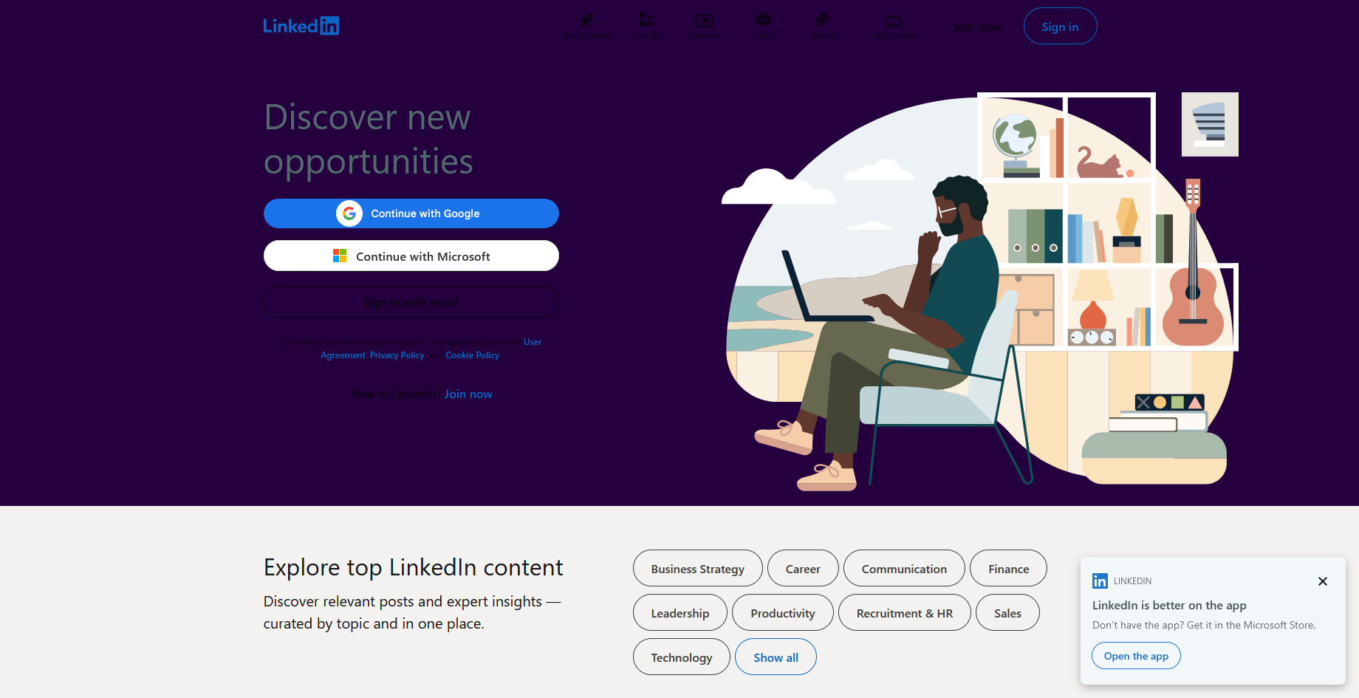This screenshot has height=698, width=1359.
Task: Click Open the app in popup
Action: 1136,656
